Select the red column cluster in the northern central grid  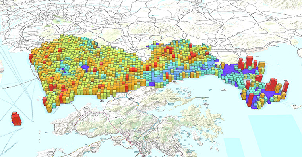tap(169, 50)
